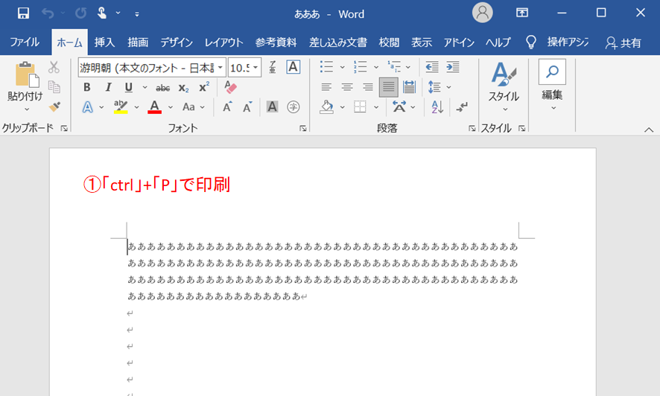Toggle Subscript formatting
Viewport: 660px width, 396px height.
pyautogui.click(x=183, y=87)
